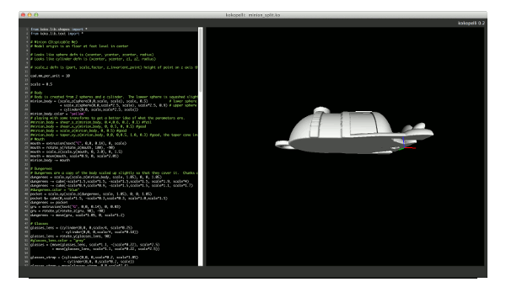Click the code editor vertical scrollbar thumb
The height and width of the screenshot is (303, 506).
click(201, 60)
